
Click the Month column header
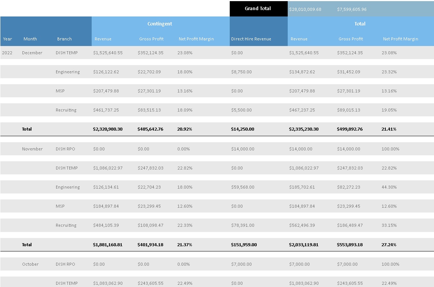[x=30, y=39]
